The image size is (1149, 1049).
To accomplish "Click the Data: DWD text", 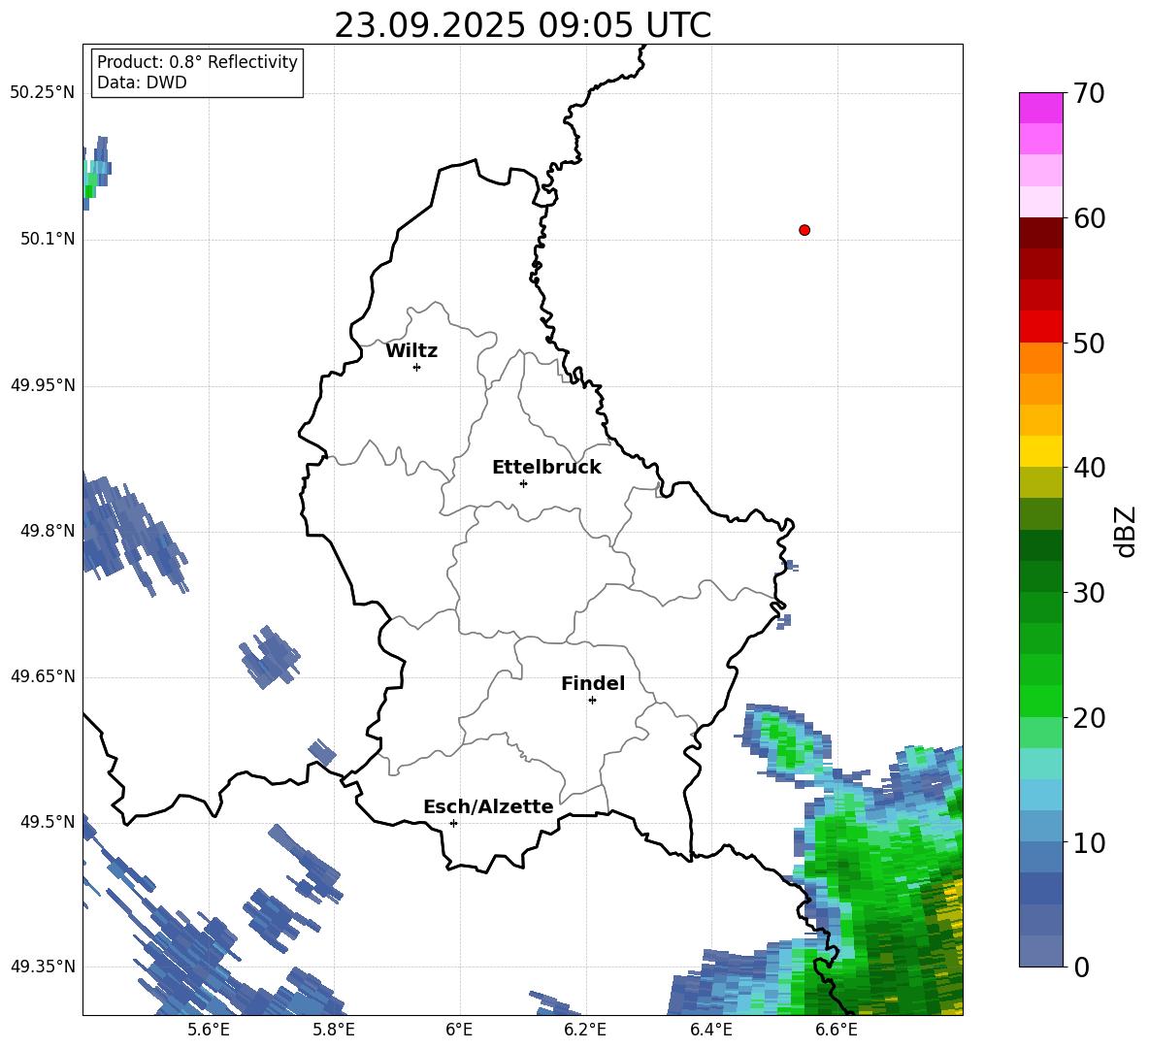I will [x=142, y=82].
